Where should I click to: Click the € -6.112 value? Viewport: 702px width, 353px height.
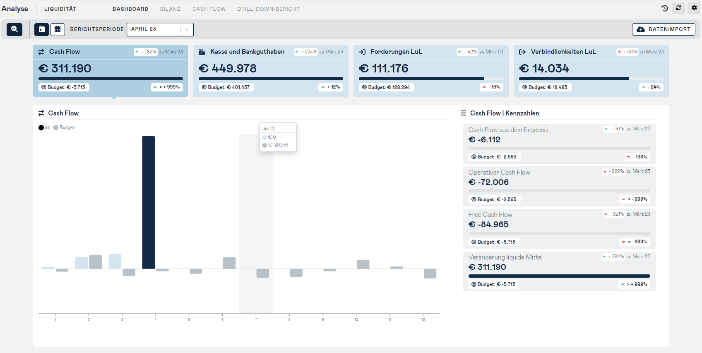tap(485, 140)
